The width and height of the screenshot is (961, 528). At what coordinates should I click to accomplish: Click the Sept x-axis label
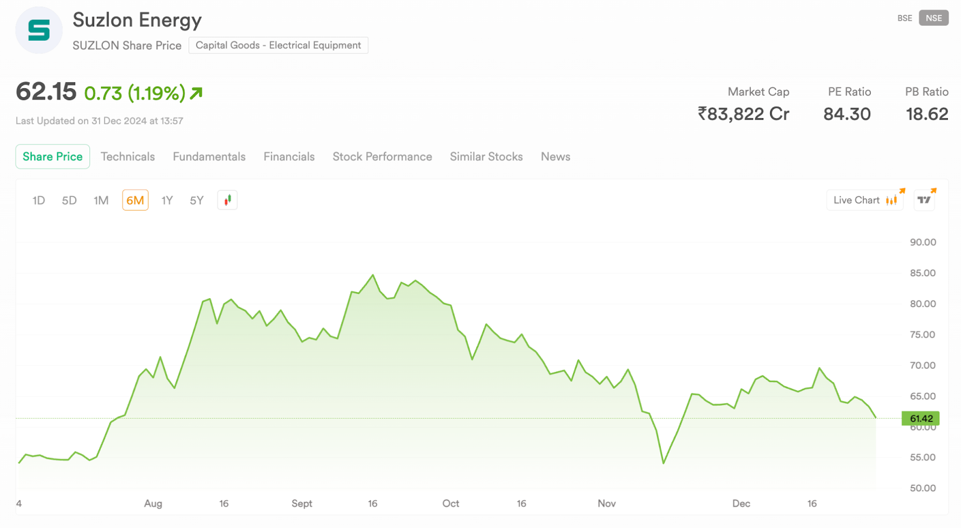pyautogui.click(x=302, y=503)
